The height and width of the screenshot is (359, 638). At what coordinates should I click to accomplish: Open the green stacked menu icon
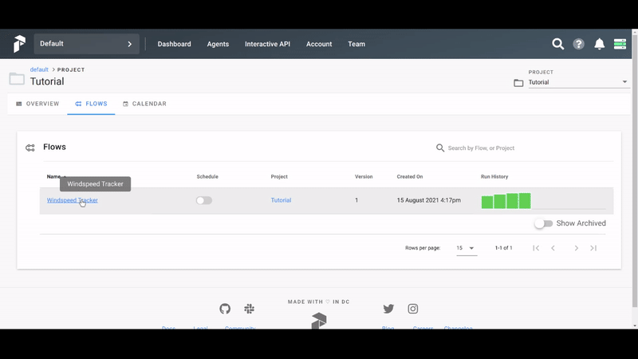620,44
